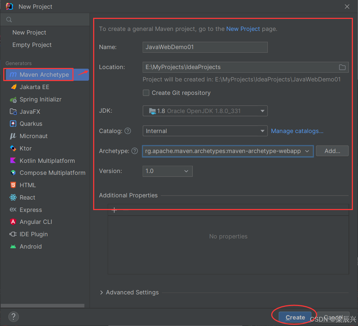Click the search magnifier icon in sidebar

(x=9, y=20)
